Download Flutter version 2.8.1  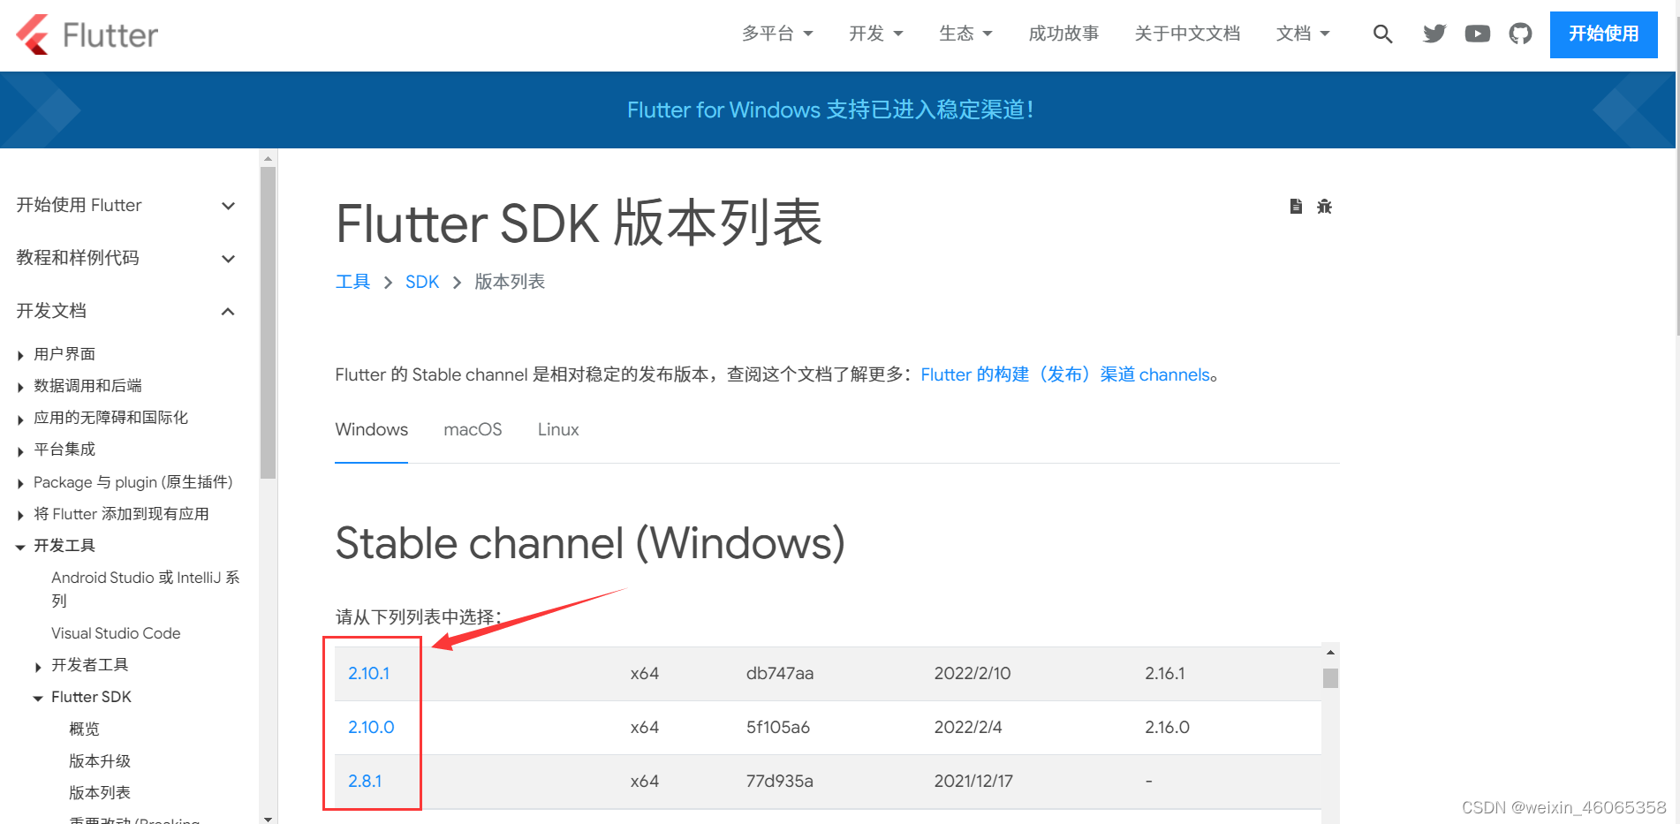365,781
